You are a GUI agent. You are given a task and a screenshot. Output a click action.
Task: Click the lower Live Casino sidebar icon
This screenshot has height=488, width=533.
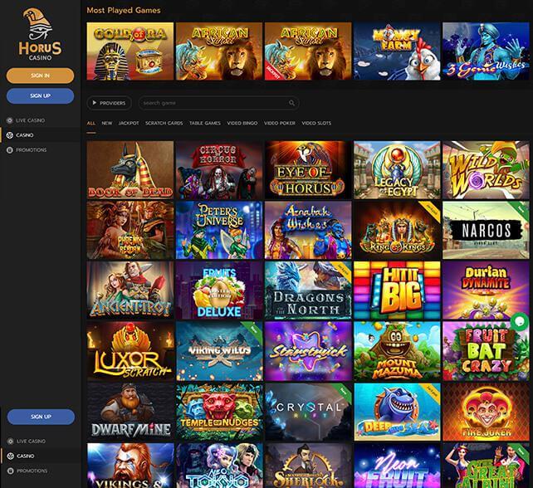pyautogui.click(x=10, y=441)
